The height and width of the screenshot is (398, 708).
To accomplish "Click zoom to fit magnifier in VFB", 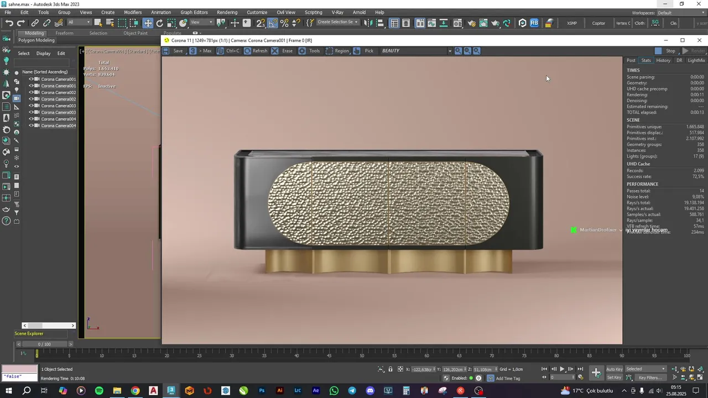I will pyautogui.click(x=477, y=51).
